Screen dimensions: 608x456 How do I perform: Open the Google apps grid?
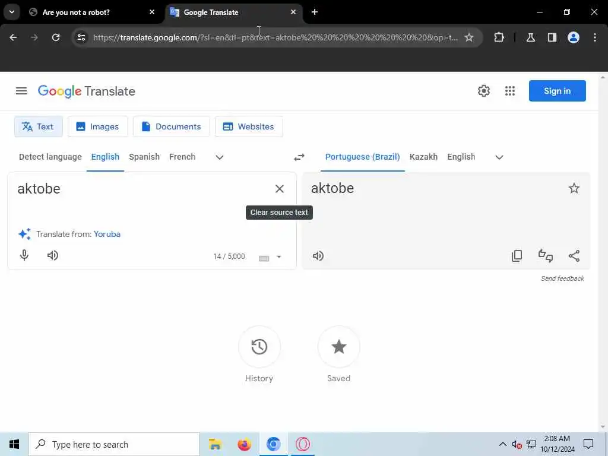[510, 91]
